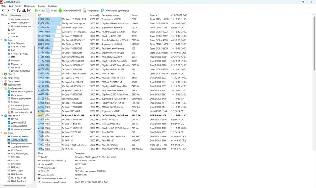316x188 pixels.
Task: Select Копирование в памяти test
Action: 20,143
